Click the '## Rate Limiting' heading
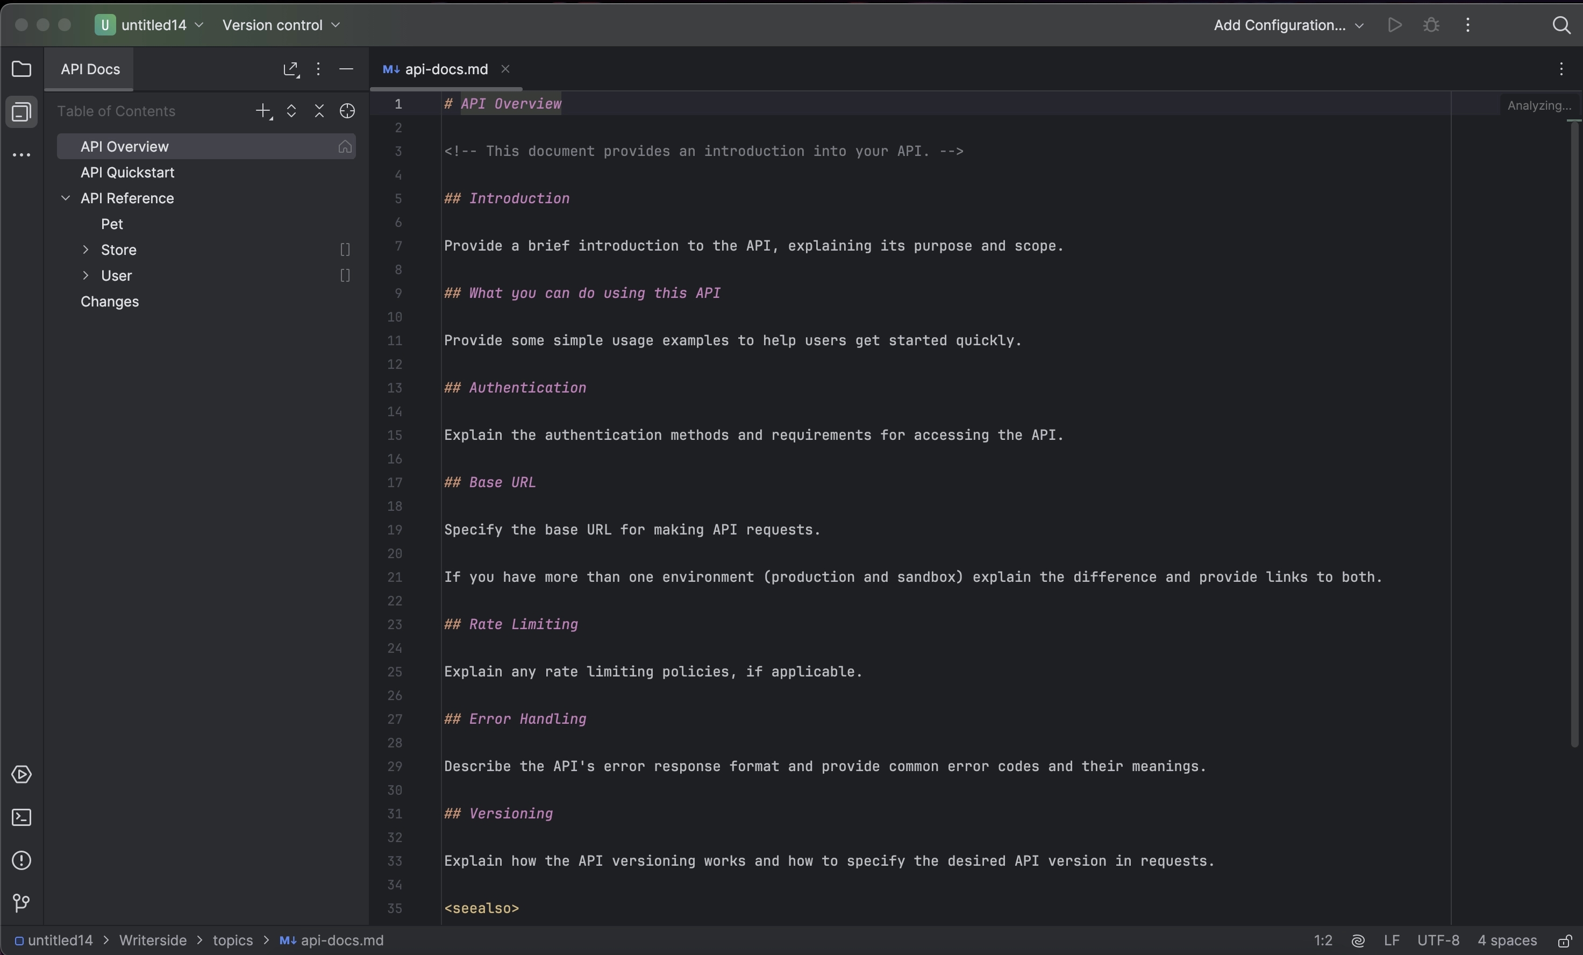The height and width of the screenshot is (955, 1583). (x=511, y=625)
